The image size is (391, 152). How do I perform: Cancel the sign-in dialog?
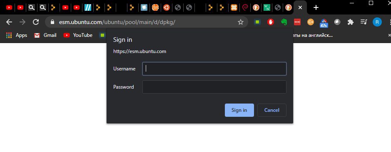tap(272, 110)
